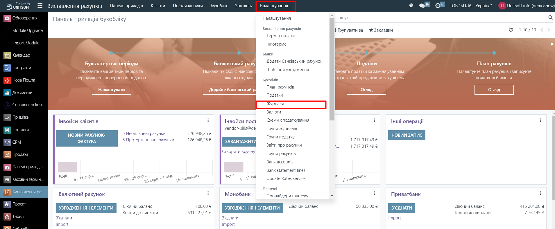Screen dimensions: 555x229
Task: Open Приватбанк card three-dot menu
Action: pos(540,193)
